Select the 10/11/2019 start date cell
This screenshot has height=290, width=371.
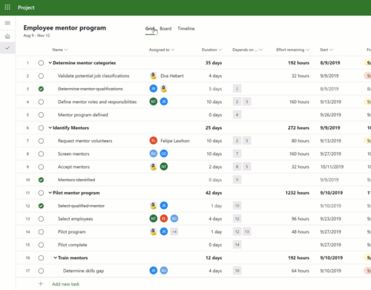pyautogui.click(x=332, y=167)
